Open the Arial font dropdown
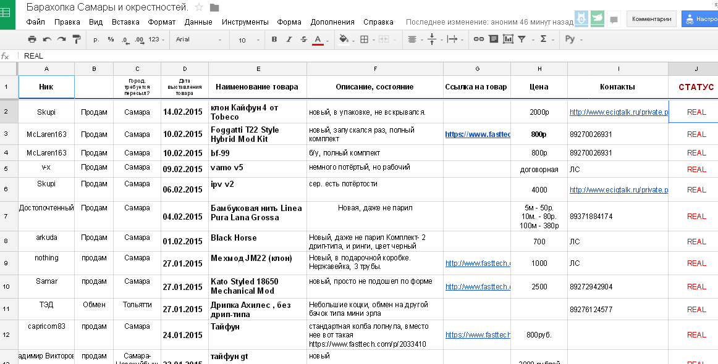718x364 pixels. 198,39
